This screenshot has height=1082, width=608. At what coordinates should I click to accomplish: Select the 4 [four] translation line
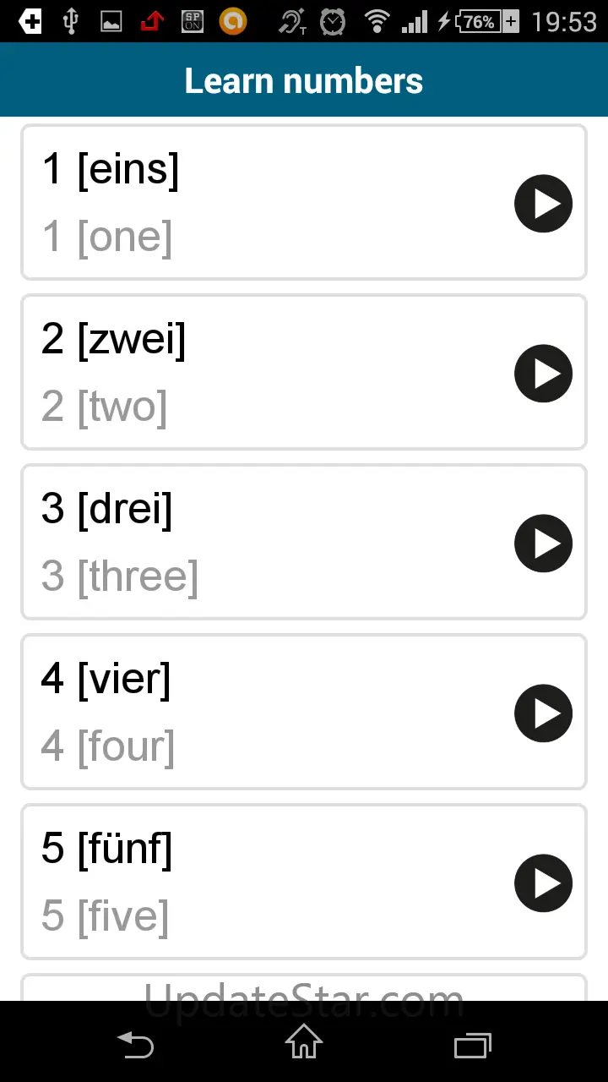[x=108, y=746]
